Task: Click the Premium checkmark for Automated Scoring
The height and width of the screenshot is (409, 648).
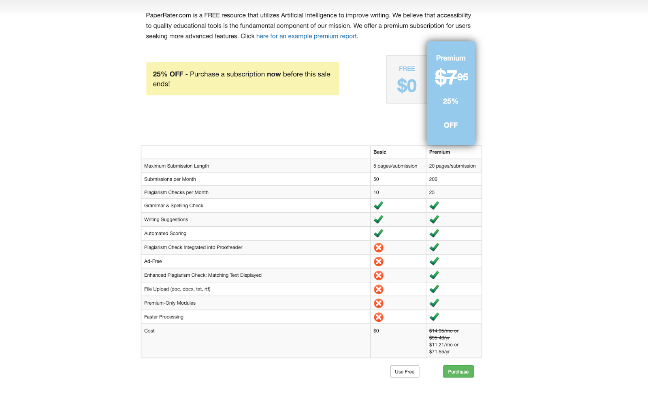Action: point(434,233)
